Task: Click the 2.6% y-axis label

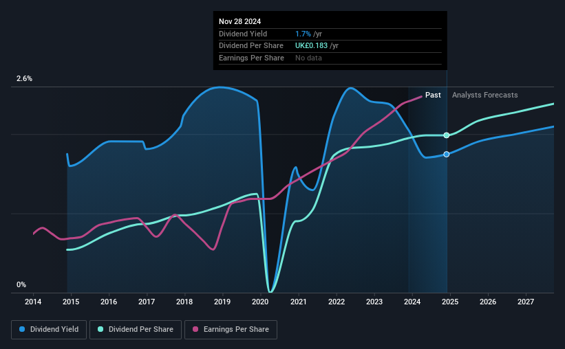Action: (24, 78)
